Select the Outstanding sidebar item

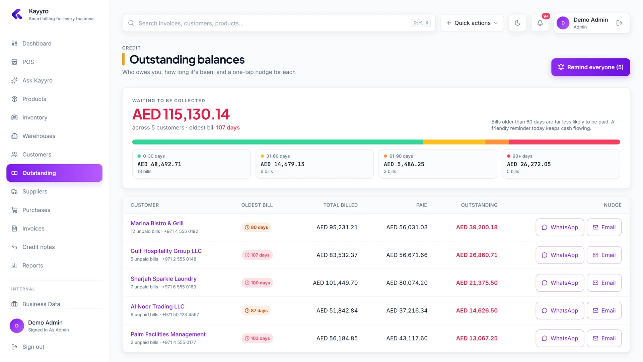click(x=54, y=173)
